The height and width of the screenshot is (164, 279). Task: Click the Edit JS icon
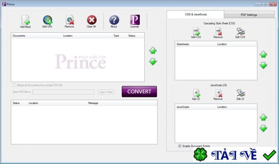[x=241, y=93]
